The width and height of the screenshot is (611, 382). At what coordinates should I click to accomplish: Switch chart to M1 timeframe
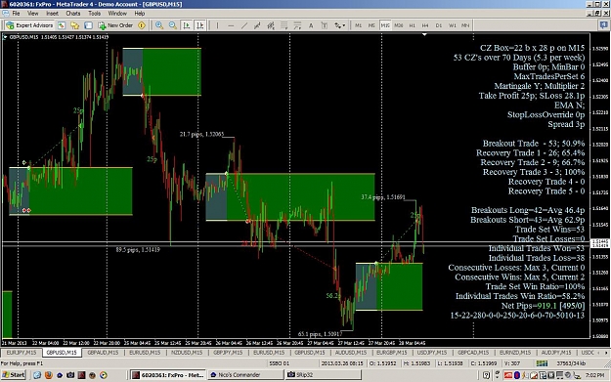point(358,25)
